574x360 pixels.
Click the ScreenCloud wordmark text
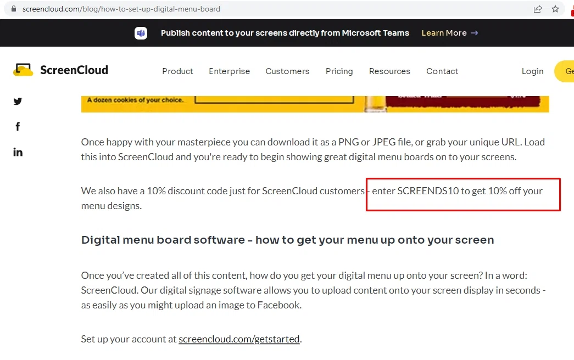click(74, 70)
